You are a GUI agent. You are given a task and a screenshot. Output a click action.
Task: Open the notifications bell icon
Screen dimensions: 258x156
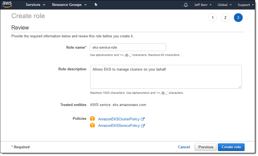[186, 5]
